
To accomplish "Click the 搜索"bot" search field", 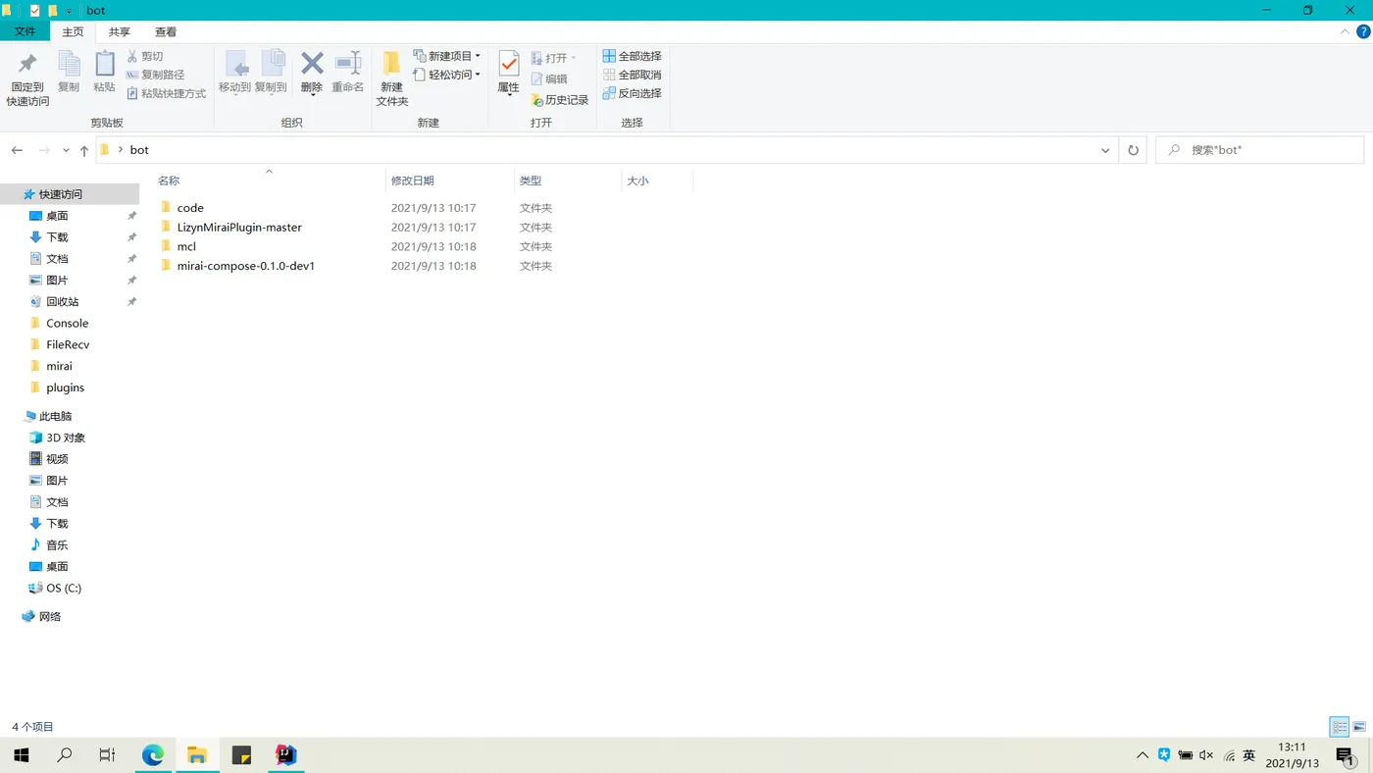I will point(1259,150).
